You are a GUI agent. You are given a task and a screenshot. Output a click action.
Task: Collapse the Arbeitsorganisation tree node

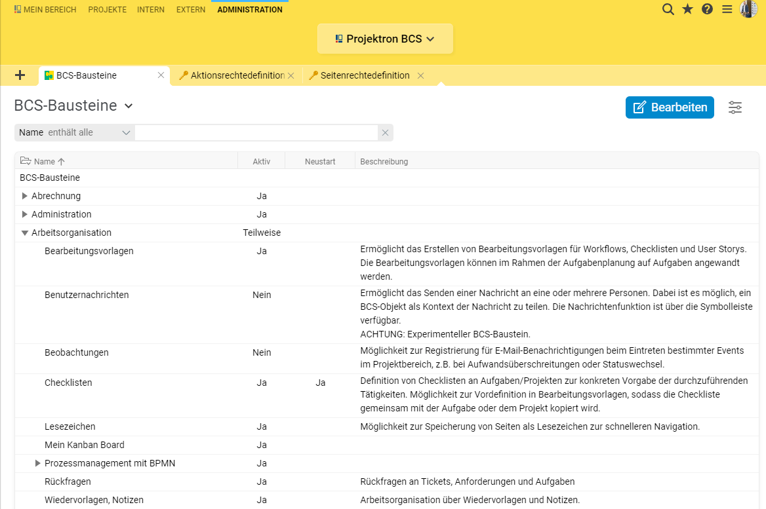tap(25, 233)
